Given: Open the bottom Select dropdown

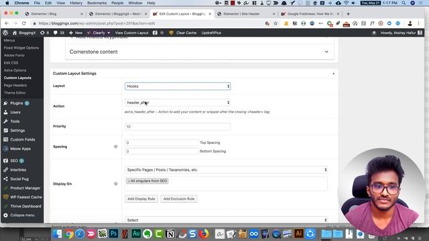Looking at the screenshot, I should (226, 220).
